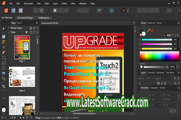Viewport: 181px width, 120px height.
Task: Select the Table tool
Action: (4, 42)
